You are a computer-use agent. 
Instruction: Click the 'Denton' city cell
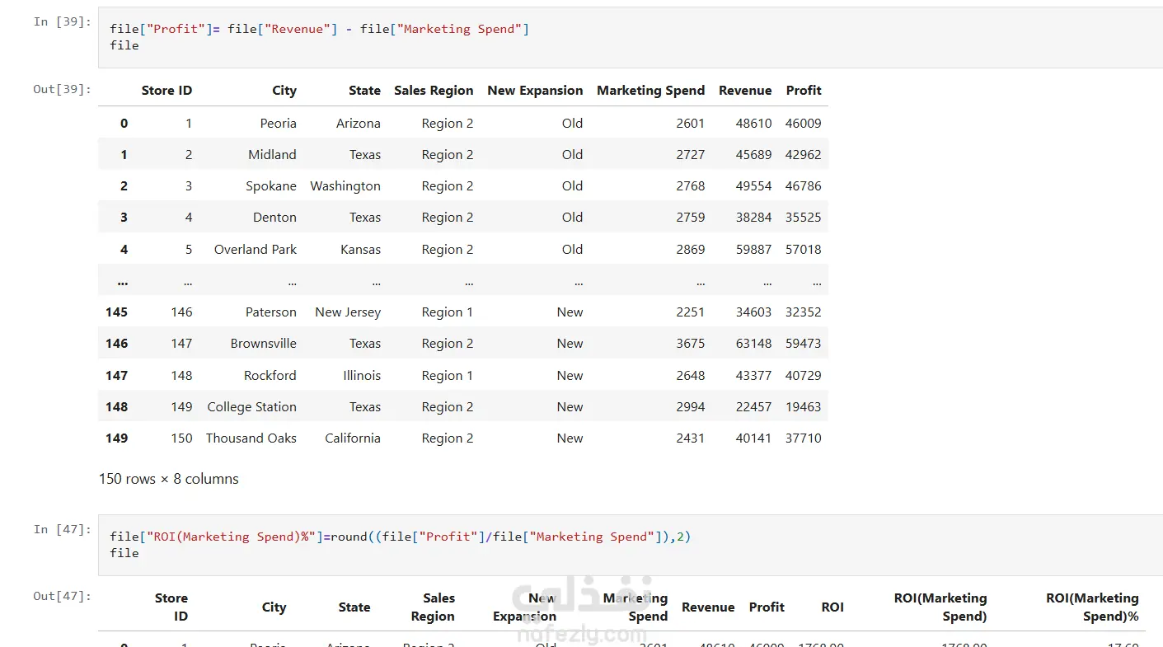(274, 218)
